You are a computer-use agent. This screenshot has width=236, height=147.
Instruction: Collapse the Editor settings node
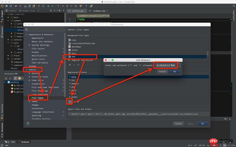(27, 70)
